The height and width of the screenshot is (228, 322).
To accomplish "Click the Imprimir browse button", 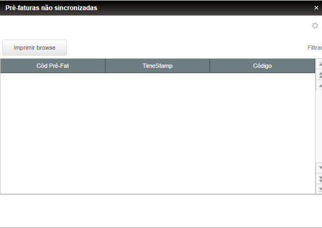I will click(34, 48).
